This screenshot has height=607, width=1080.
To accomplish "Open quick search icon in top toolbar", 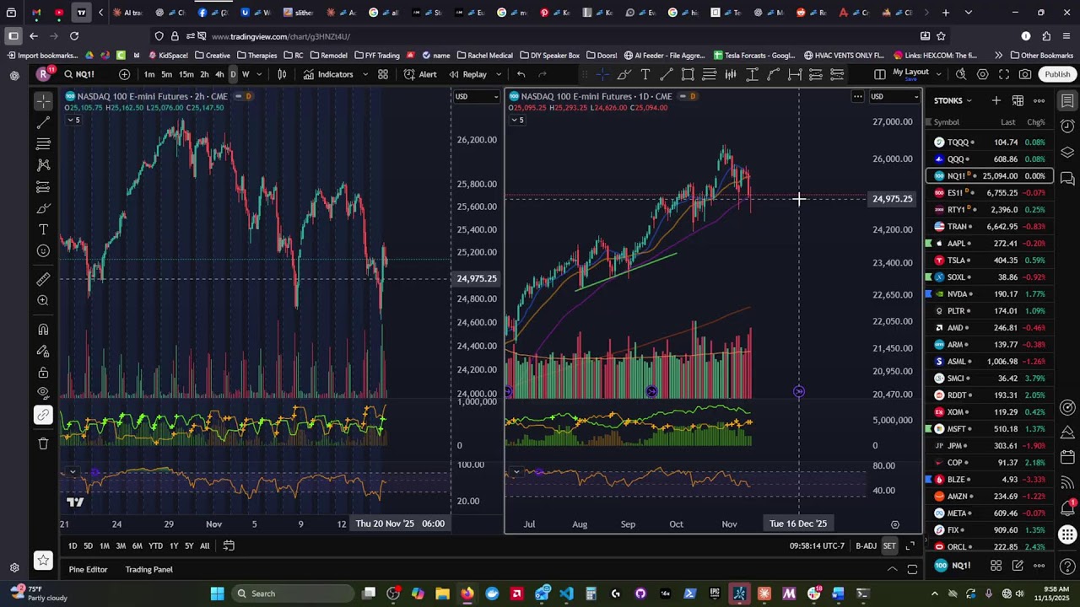I will tap(961, 74).
